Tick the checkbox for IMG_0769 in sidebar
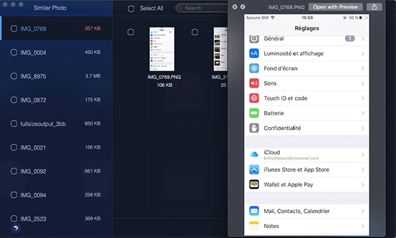 (14, 28)
